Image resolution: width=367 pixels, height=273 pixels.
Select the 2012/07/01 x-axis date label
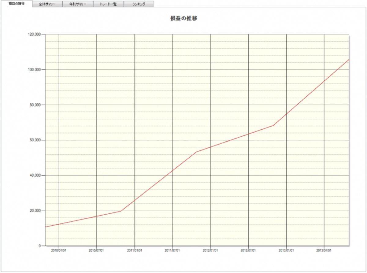(x=248, y=250)
